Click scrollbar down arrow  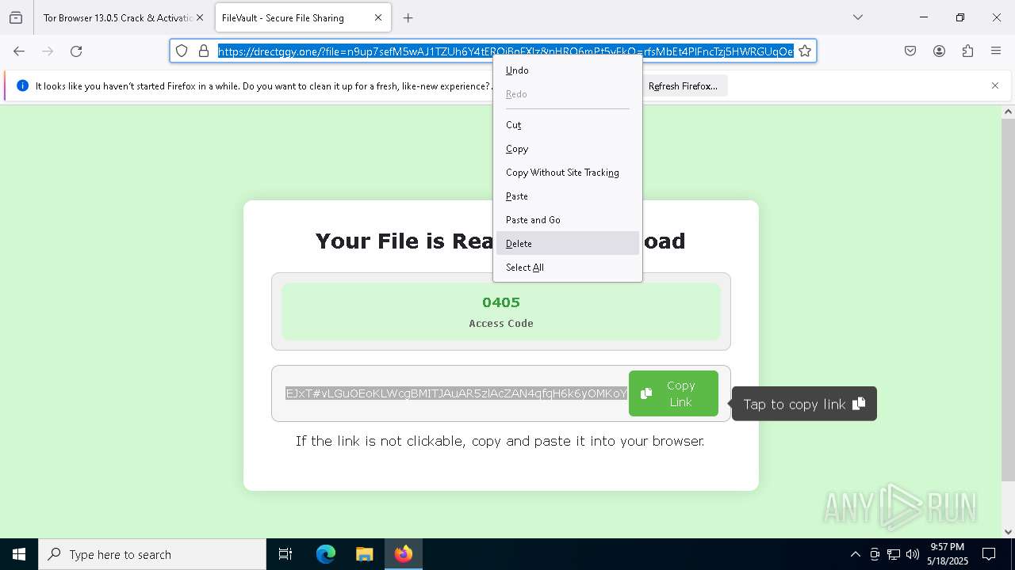pyautogui.click(x=1008, y=532)
